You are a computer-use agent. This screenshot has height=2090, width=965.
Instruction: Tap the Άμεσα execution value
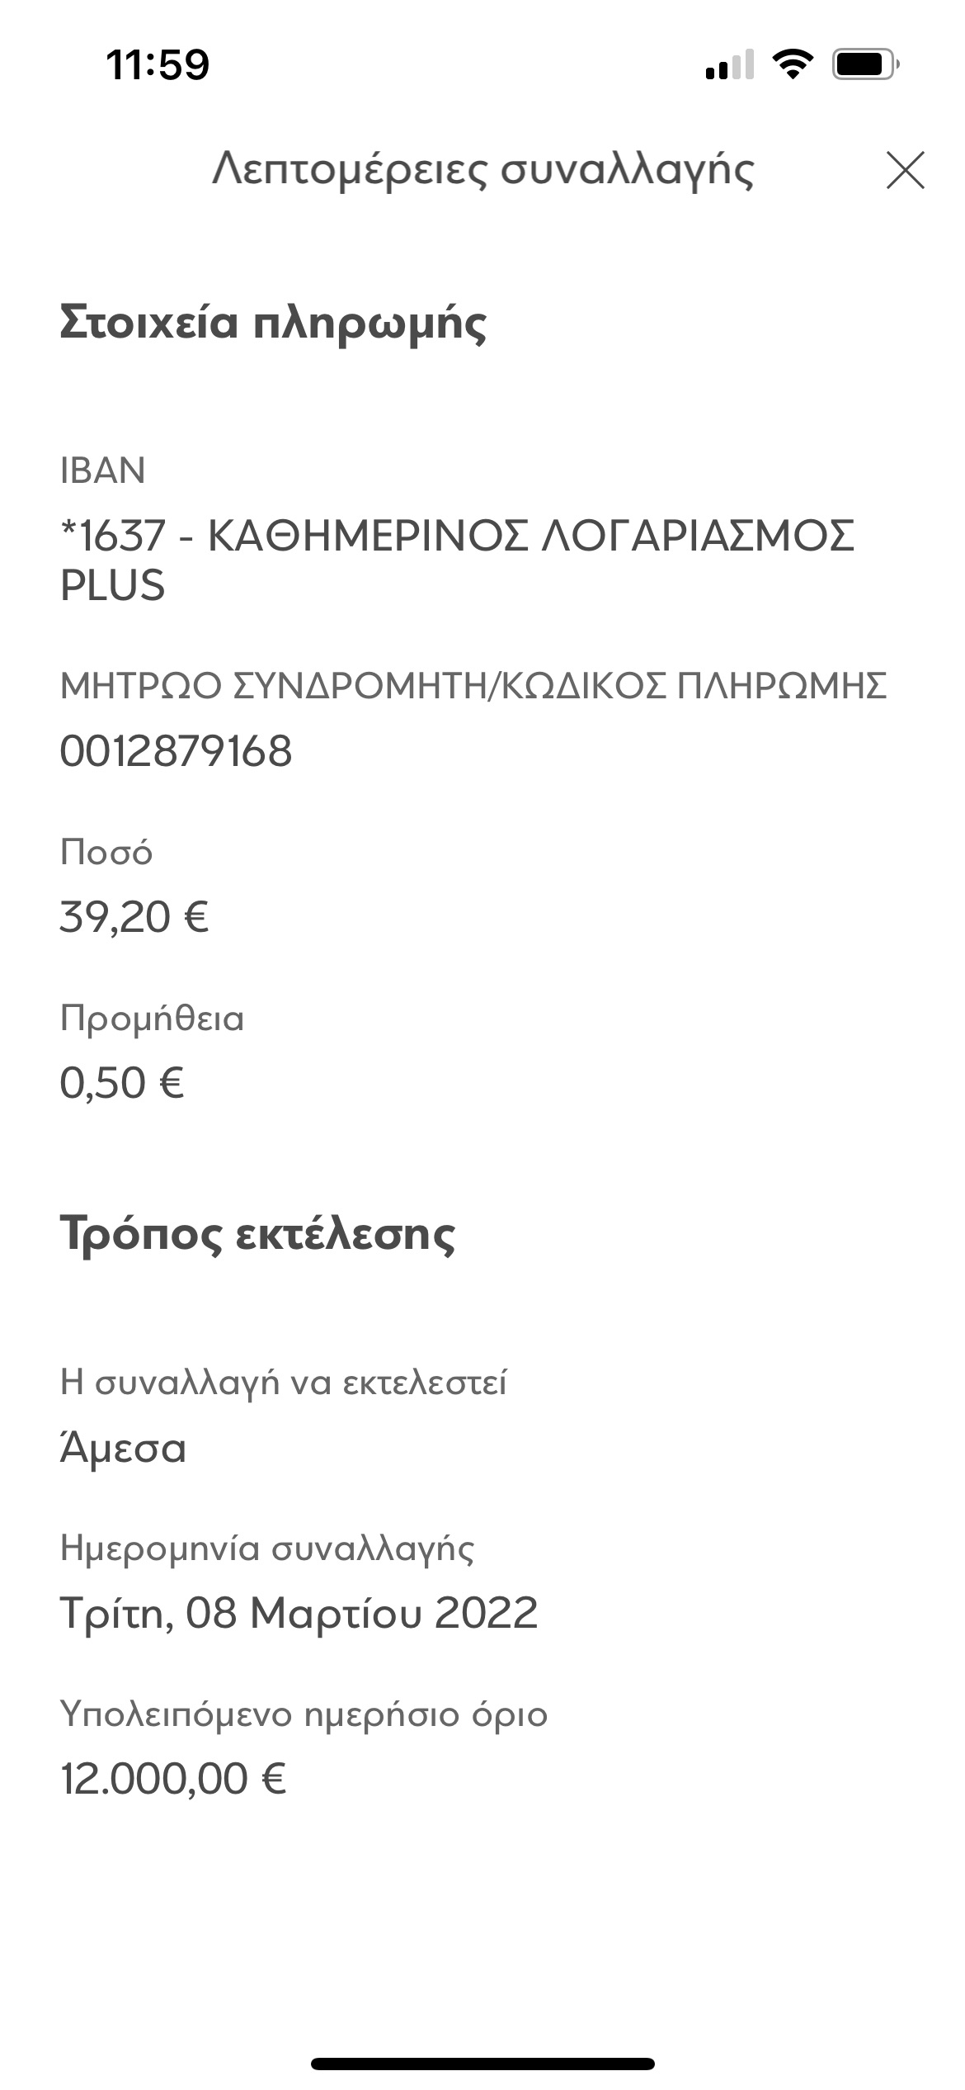[x=124, y=1449]
